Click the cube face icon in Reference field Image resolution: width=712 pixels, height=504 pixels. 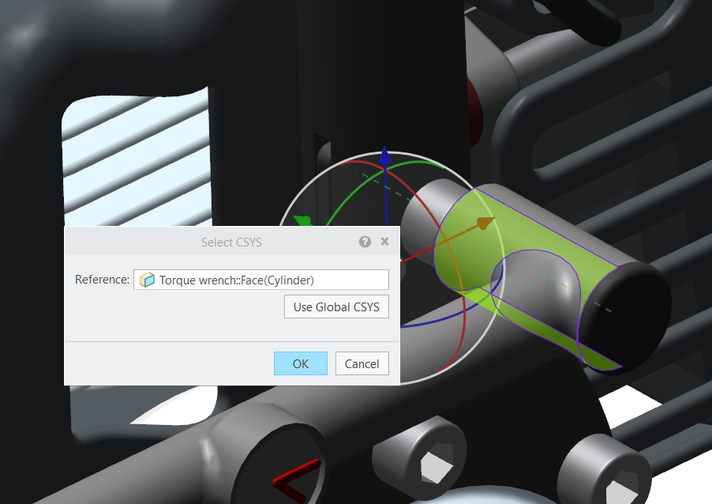147,279
